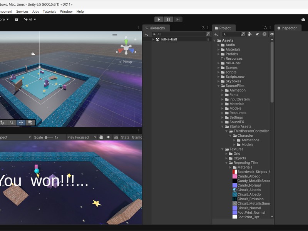Click the Pause button
The width and height of the screenshot is (308, 231).
click(168, 20)
